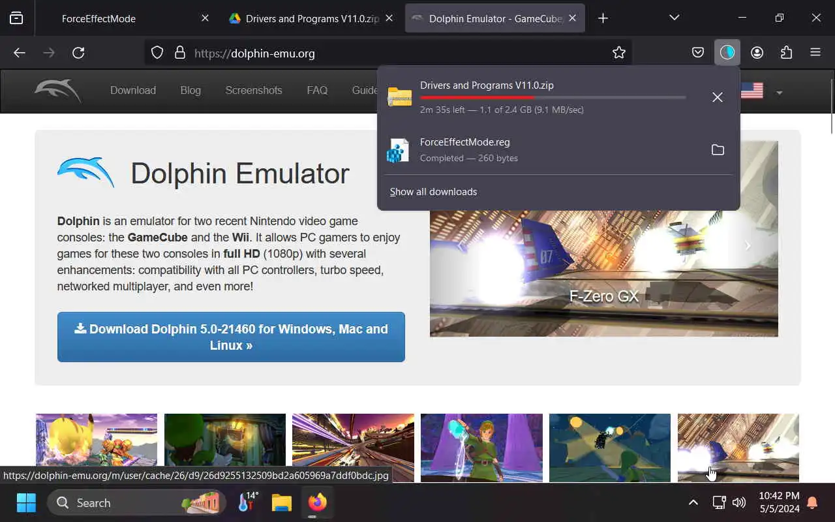Click the ForceEffectMode.reg file icon
835x522 pixels.
398,150
